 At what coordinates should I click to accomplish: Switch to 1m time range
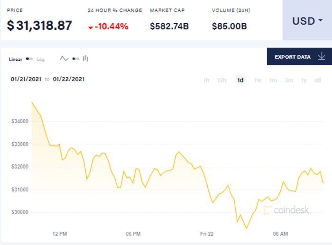click(273, 80)
